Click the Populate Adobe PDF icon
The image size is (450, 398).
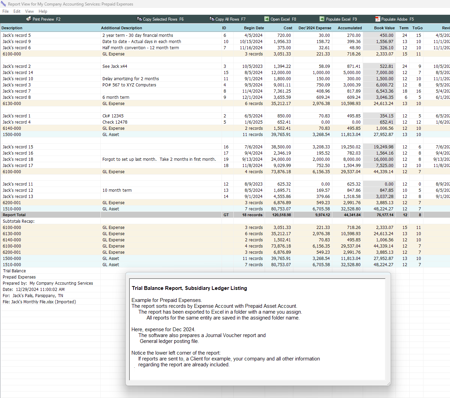point(378,19)
